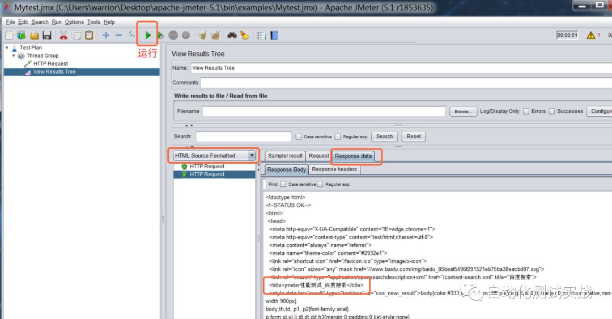
Task: Start the test with green Run icon
Action: (147, 35)
